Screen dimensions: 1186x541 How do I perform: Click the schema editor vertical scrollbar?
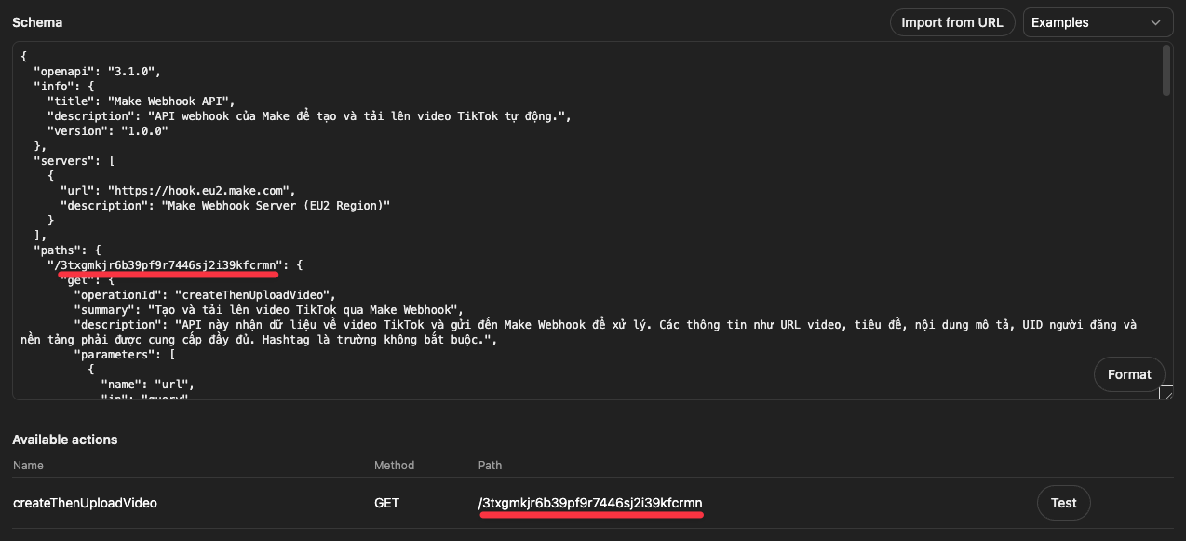pos(1166,71)
